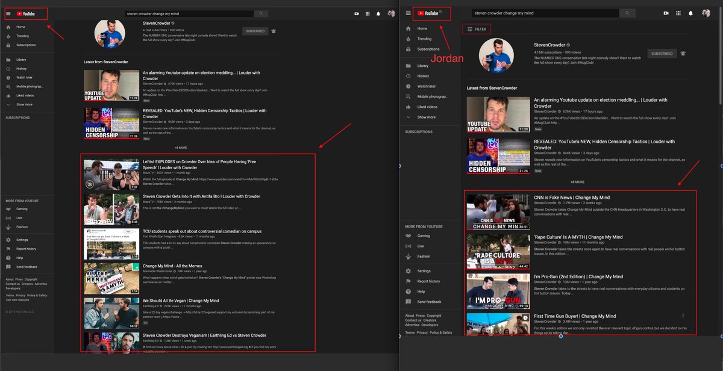Open the StevenCrowder channel avatar in right window
The height and width of the screenshot is (371, 723).
coord(496,55)
